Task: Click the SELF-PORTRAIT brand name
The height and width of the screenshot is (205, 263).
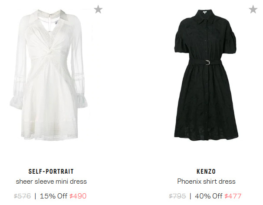Action: click(x=51, y=172)
